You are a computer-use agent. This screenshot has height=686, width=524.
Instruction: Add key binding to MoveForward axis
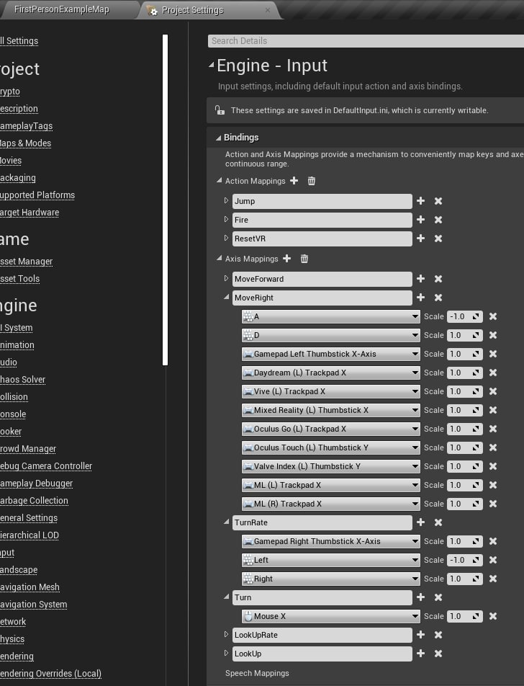point(421,279)
